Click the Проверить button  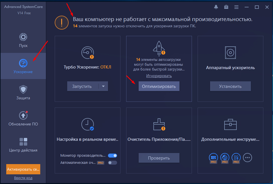coord(159,158)
